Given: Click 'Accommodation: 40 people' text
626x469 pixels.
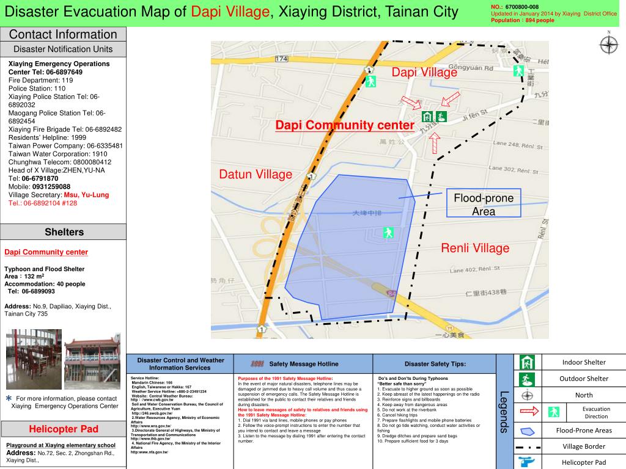Looking at the screenshot, I should pos(45,284).
